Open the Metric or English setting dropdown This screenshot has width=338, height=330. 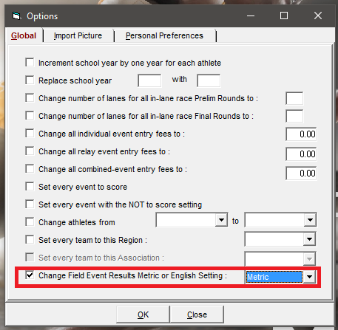coord(309,277)
